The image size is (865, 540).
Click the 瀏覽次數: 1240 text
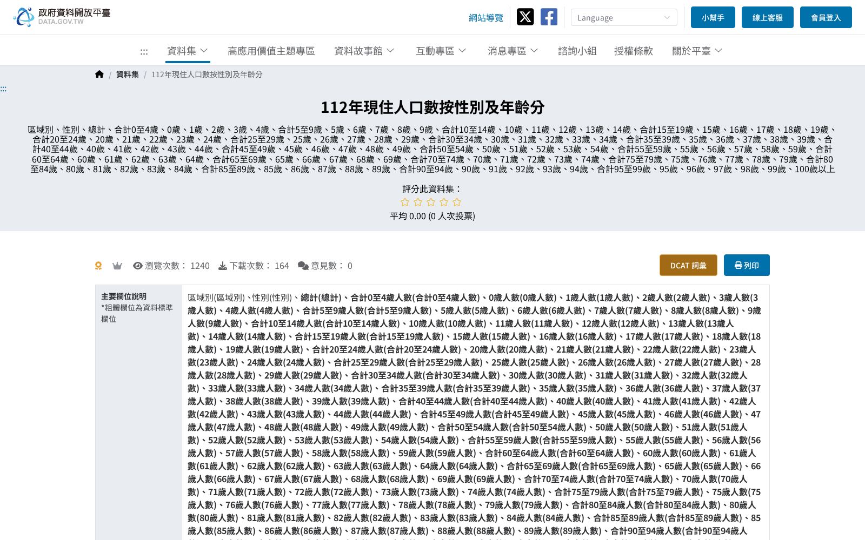point(177,266)
